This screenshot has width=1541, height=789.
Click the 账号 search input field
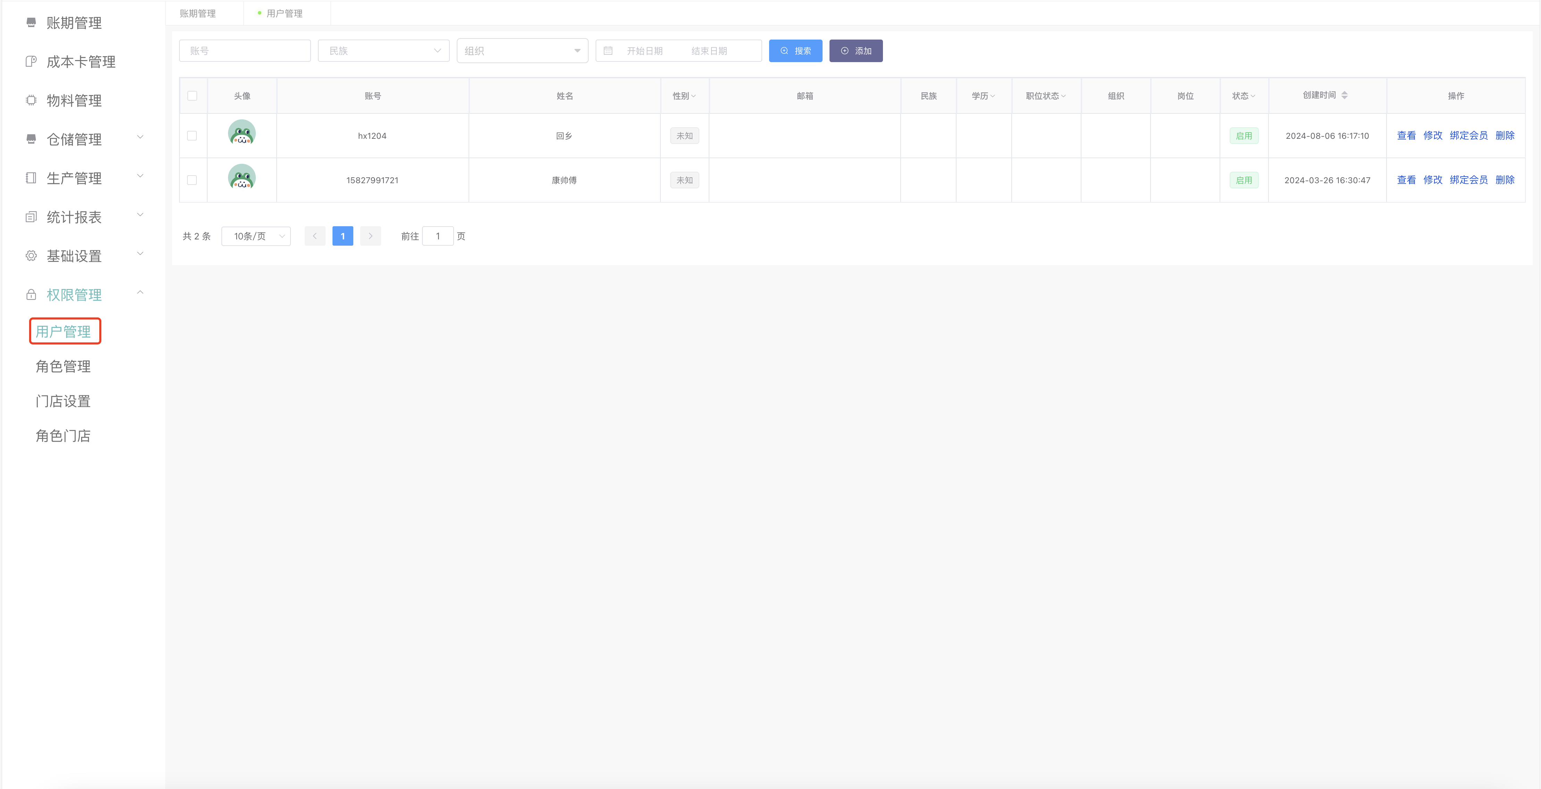tap(245, 51)
